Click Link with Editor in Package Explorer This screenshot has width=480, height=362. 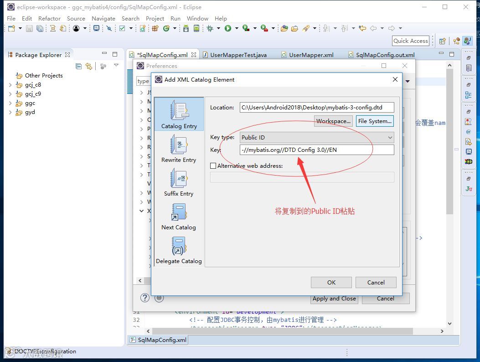tap(89, 66)
